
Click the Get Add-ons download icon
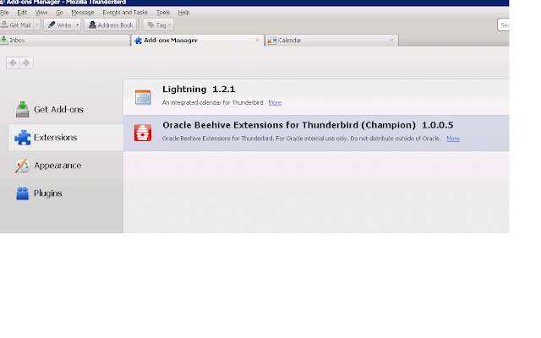(23, 109)
